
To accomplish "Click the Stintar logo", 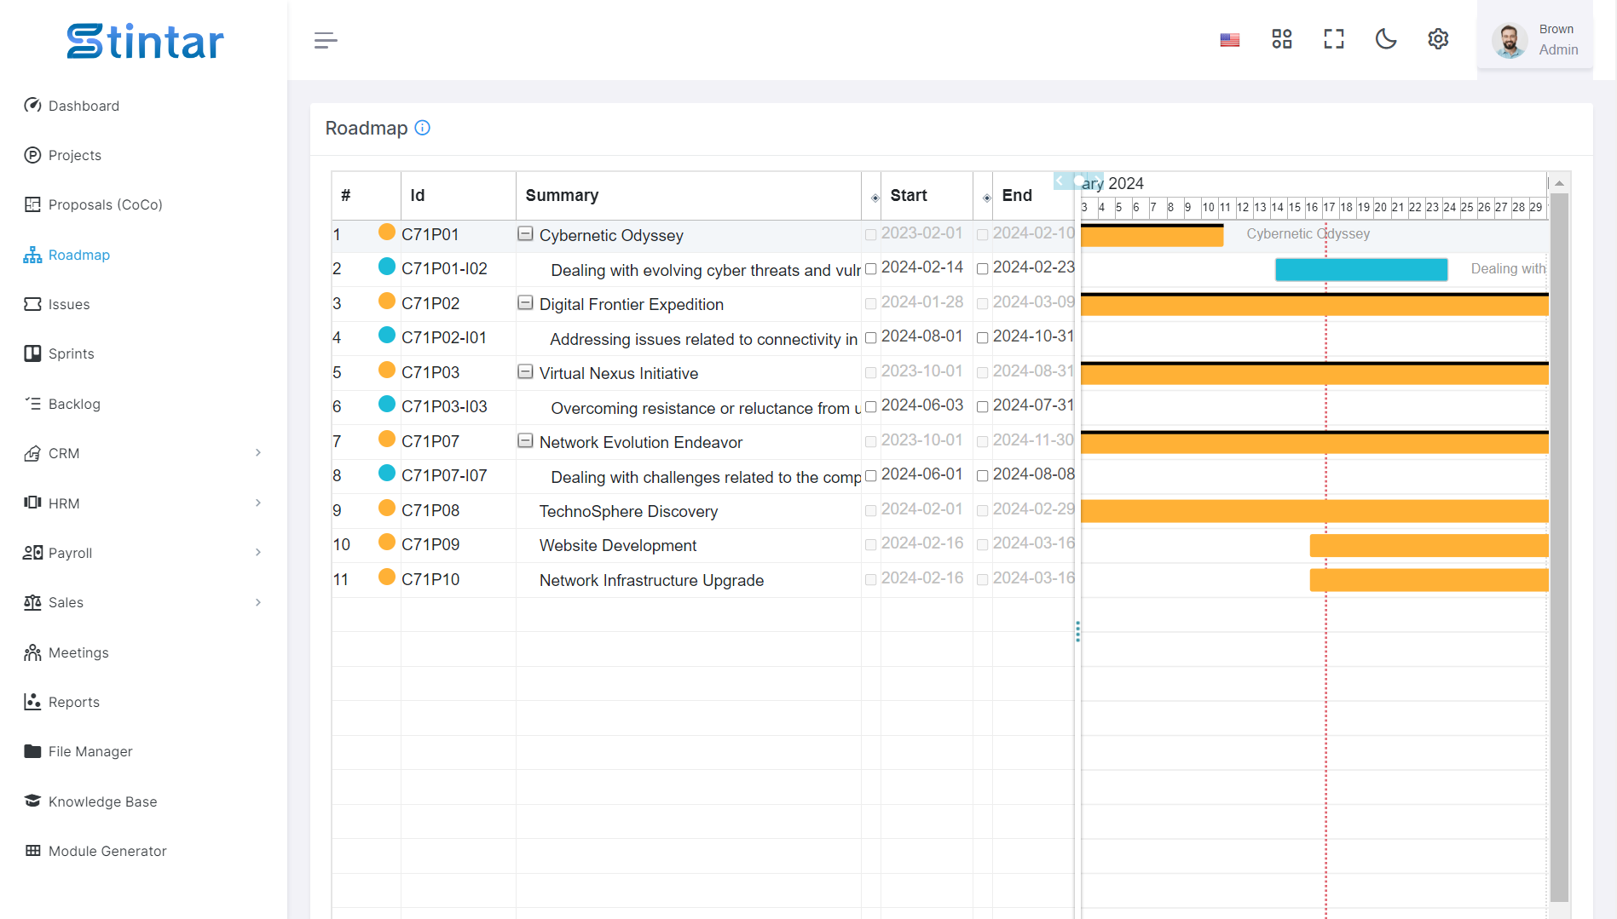I will pos(145,41).
